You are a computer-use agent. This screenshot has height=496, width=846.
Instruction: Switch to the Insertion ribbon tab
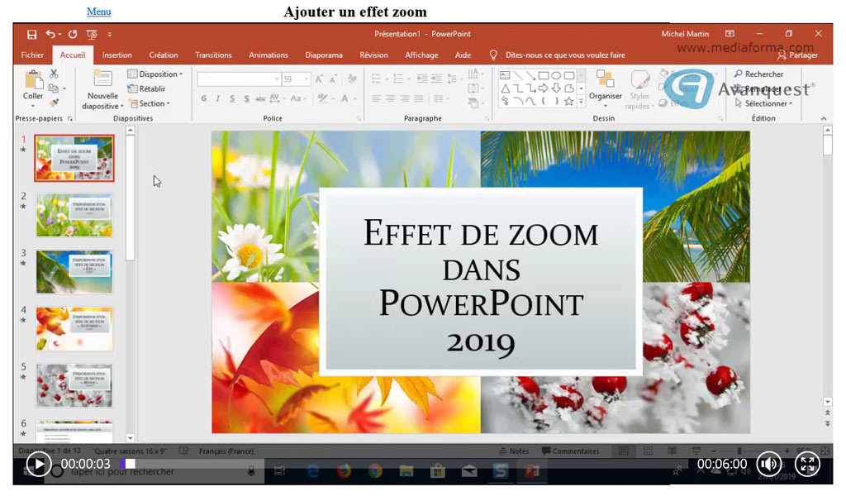tap(116, 55)
